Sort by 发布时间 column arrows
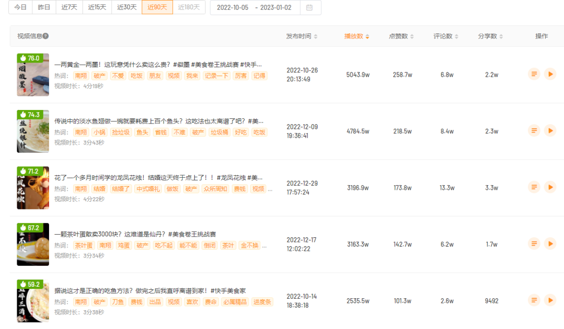This screenshot has width=564, height=329. click(315, 36)
